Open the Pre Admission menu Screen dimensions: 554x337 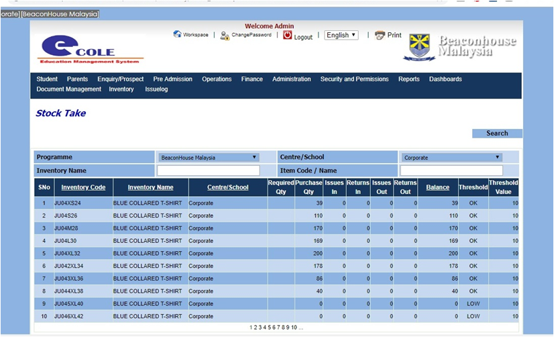173,79
